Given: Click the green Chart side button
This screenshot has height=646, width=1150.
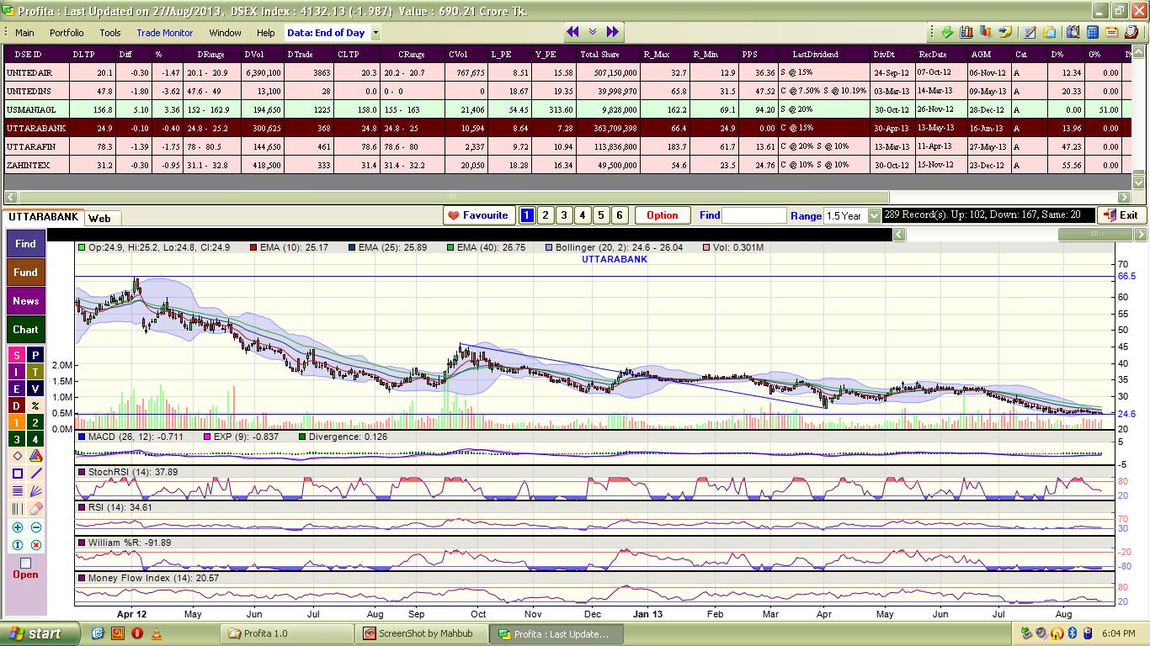Looking at the screenshot, I should tap(25, 330).
